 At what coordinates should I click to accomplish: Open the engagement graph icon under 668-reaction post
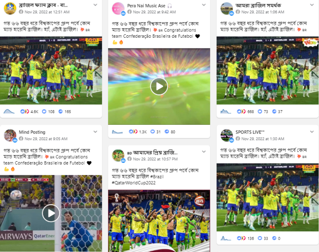226,111
